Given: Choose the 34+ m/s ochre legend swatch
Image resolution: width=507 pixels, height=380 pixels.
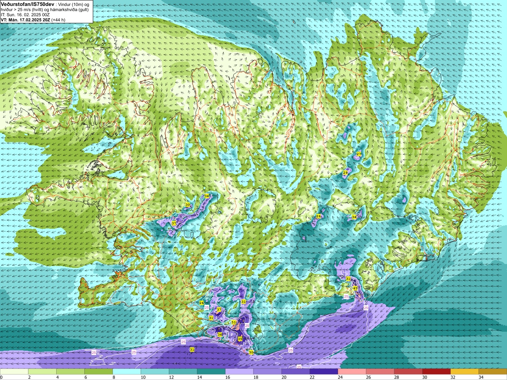Looking at the screenshot, I should [493, 371].
